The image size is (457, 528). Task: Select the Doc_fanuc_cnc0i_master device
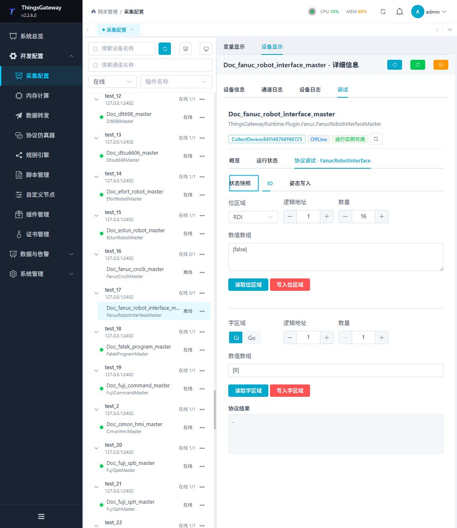tap(154, 272)
